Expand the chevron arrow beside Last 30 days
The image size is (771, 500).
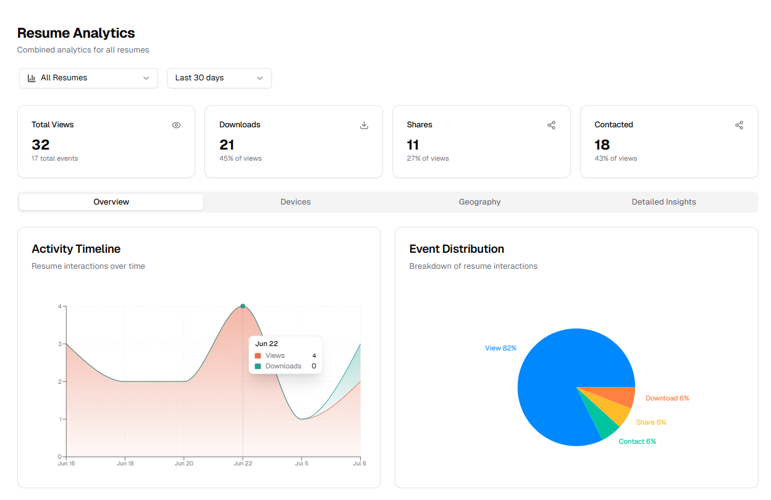(259, 78)
